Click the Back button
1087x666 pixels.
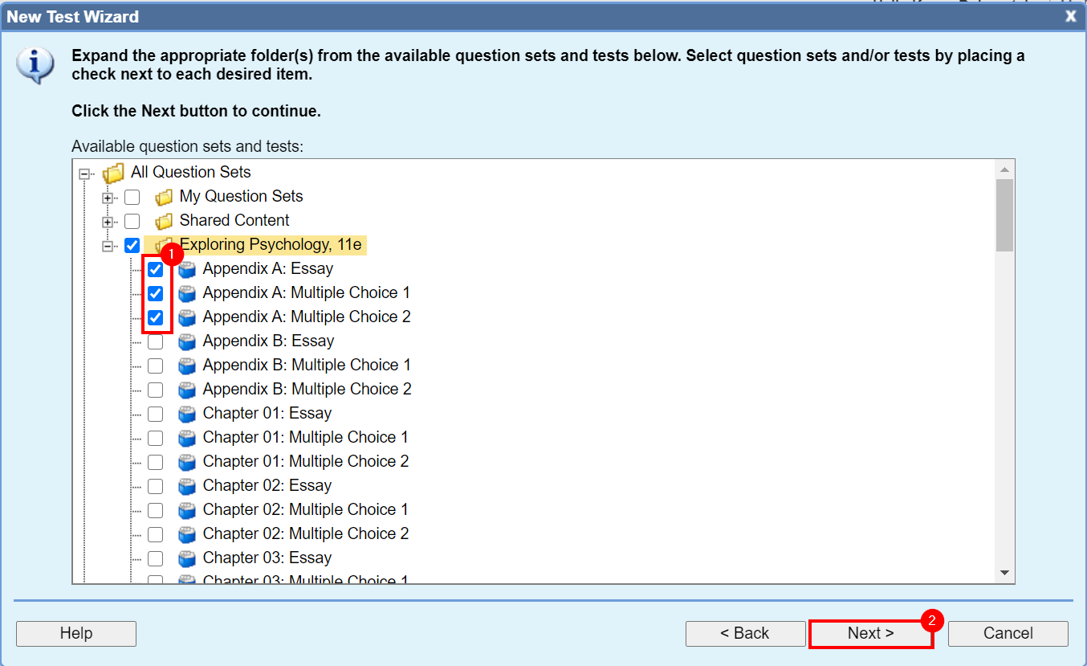(745, 633)
